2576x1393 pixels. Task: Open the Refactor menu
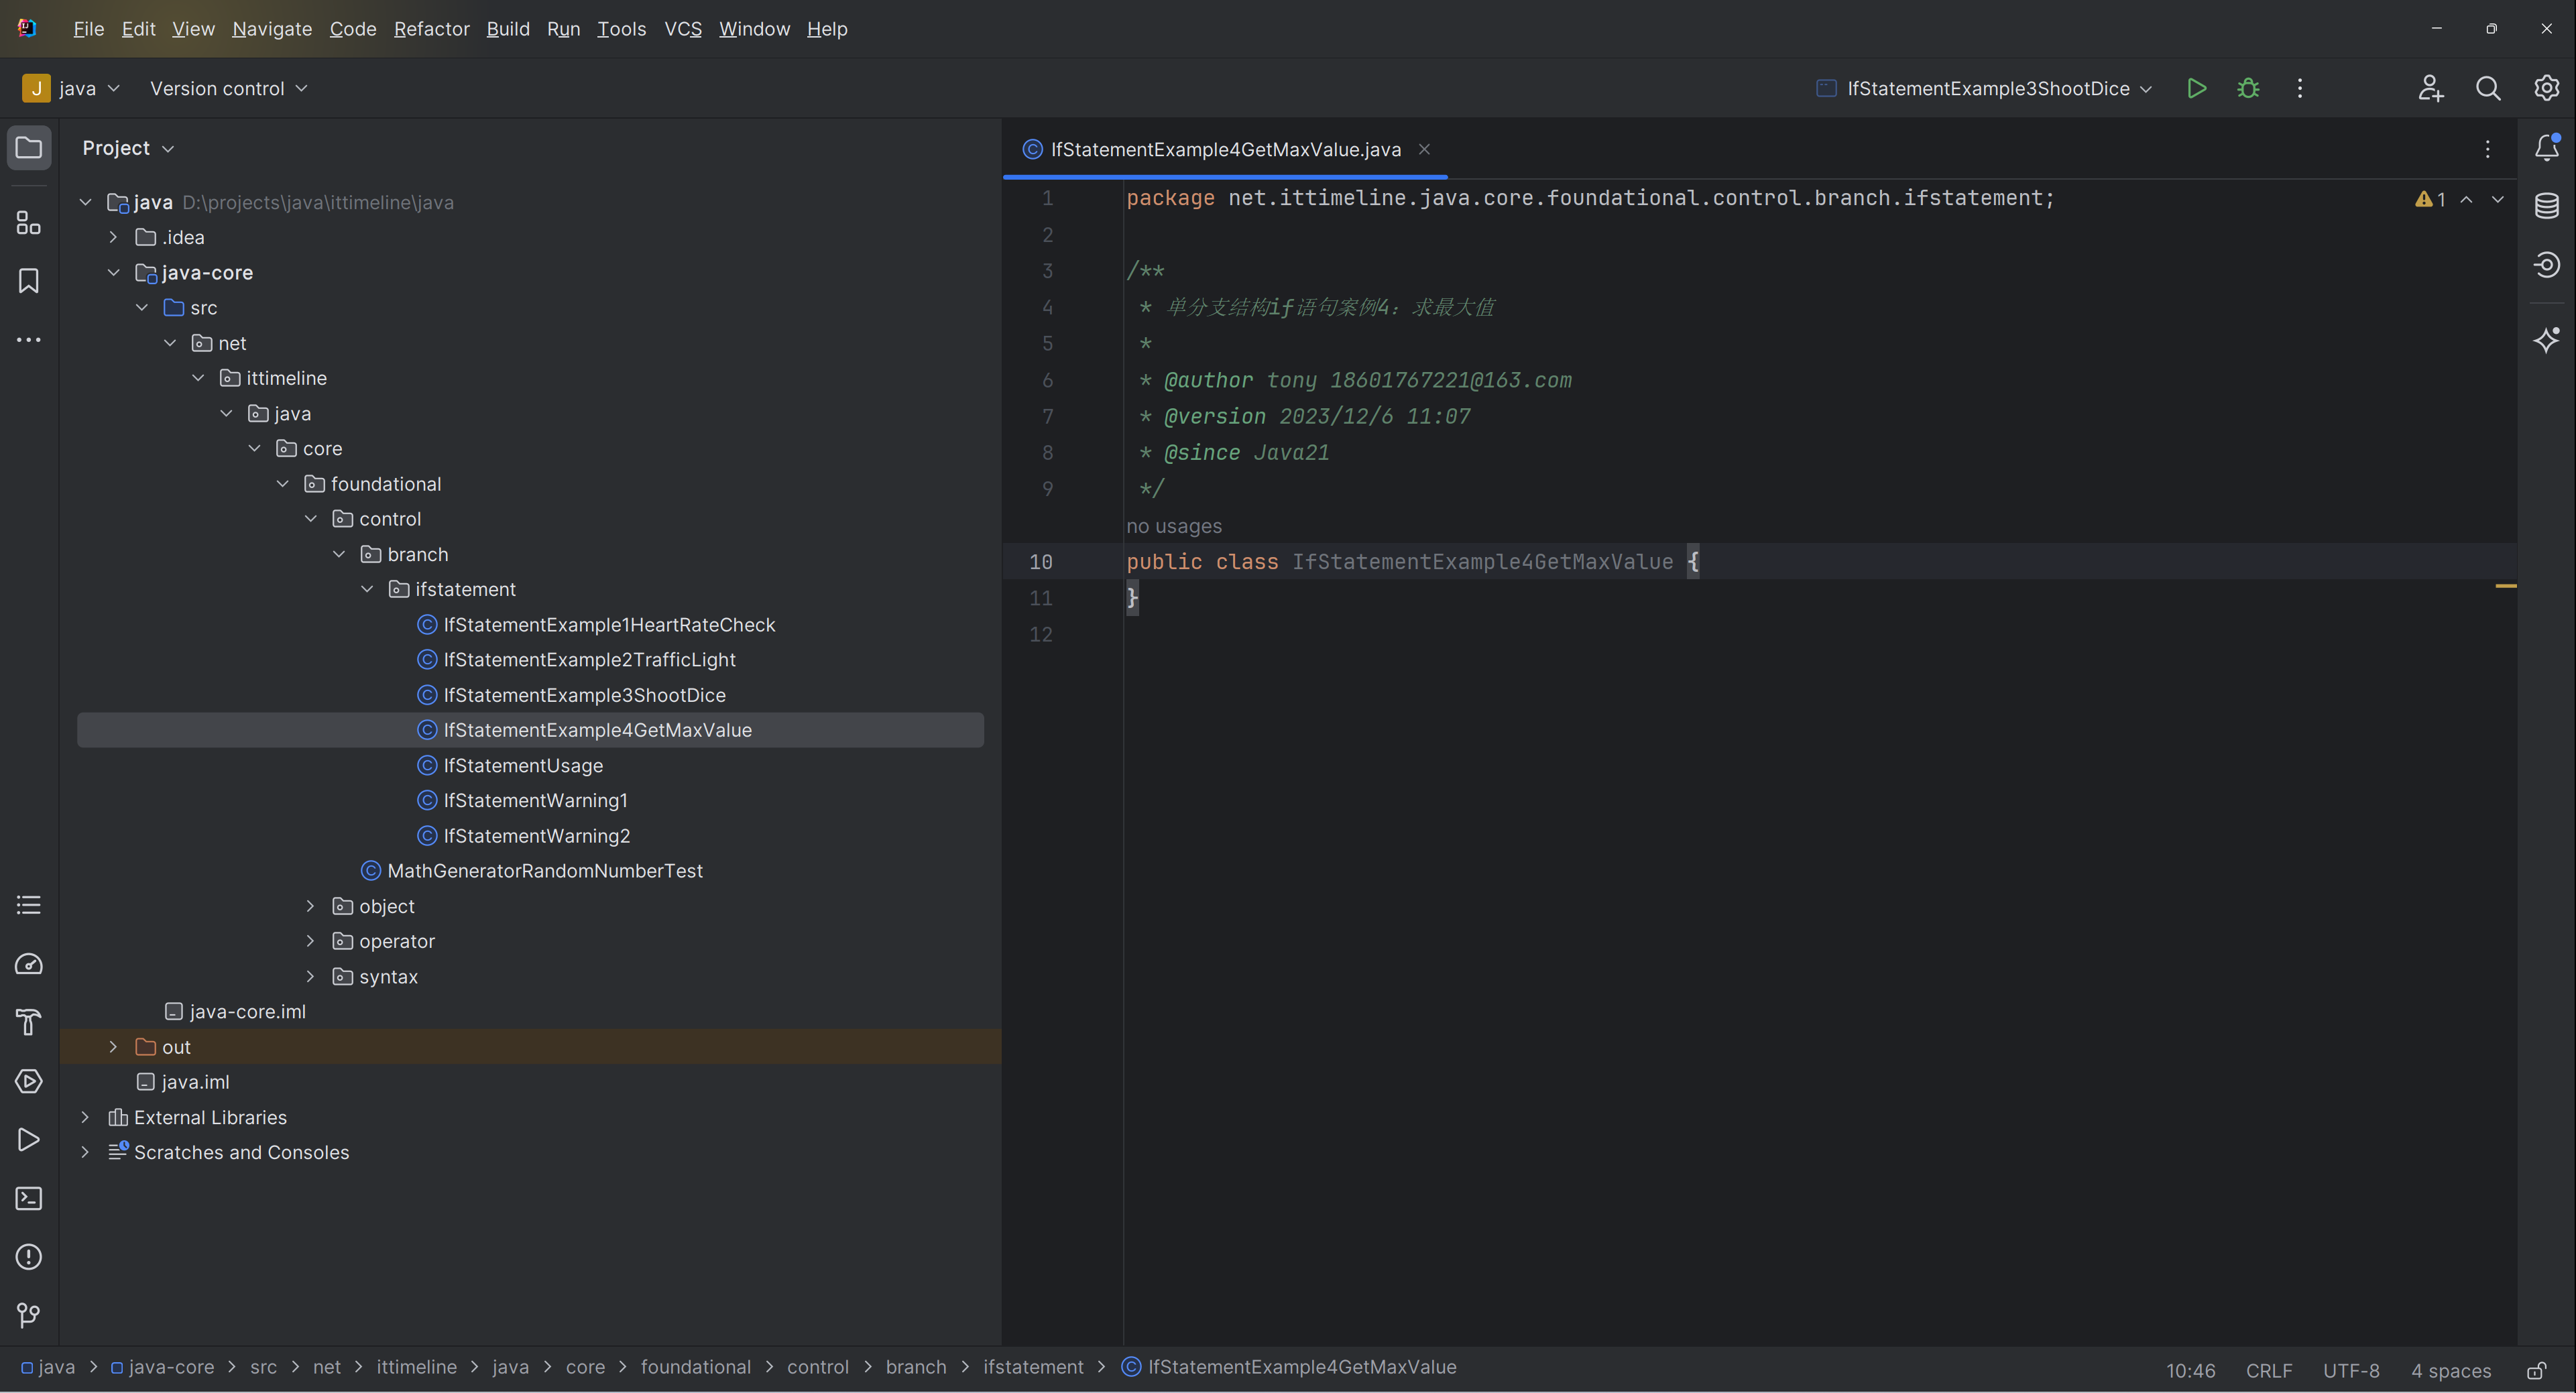[x=432, y=29]
